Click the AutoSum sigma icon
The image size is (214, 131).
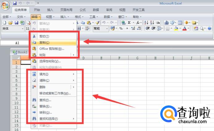(129, 23)
